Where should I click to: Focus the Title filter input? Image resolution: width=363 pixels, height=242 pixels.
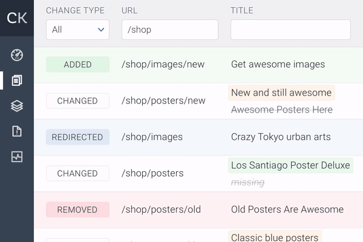click(x=290, y=30)
